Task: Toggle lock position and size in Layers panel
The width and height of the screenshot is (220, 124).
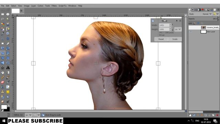Action: [198, 23]
